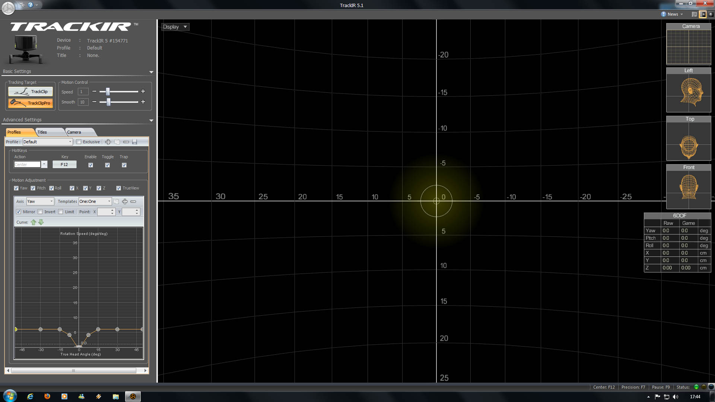The image size is (715, 402).
Task: Open the Profile Default dropdown
Action: tap(48, 142)
